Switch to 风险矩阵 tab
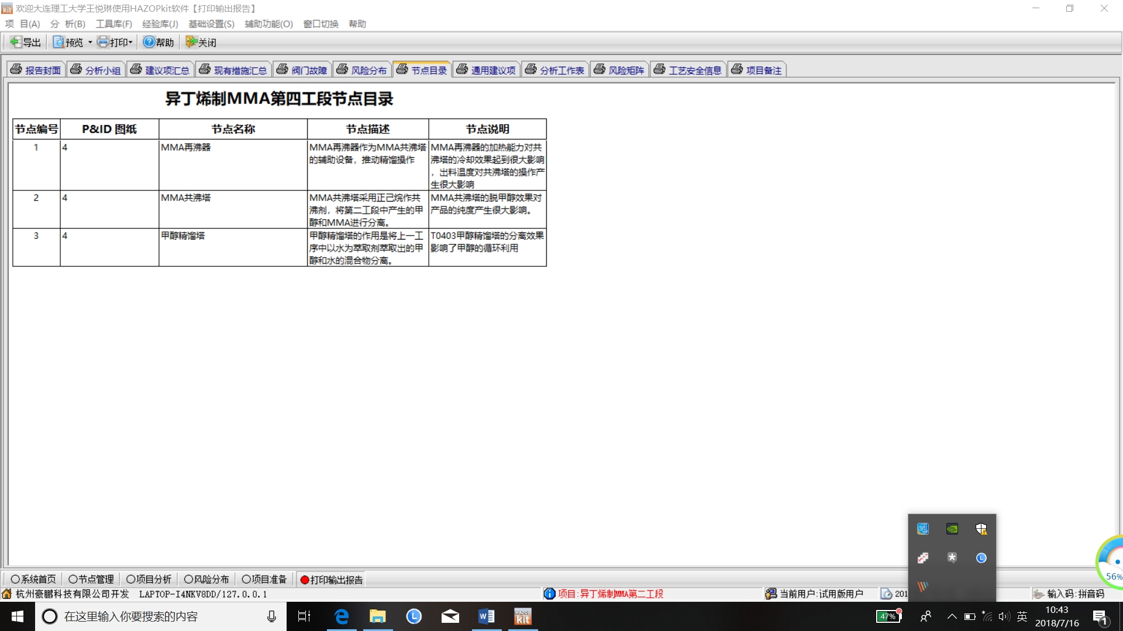Viewport: 1123px width, 631px height. tap(619, 70)
